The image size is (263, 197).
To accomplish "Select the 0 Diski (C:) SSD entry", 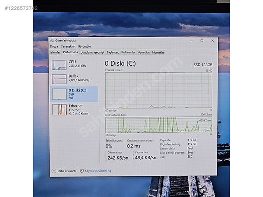I will (74, 94).
